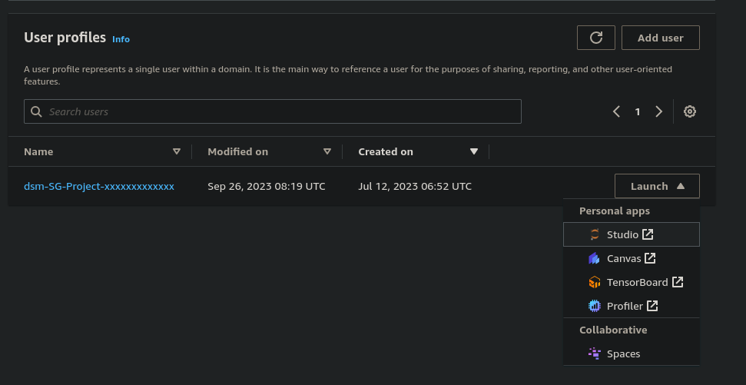Click the magnifier icon in search box
746x385 pixels.
tap(36, 111)
